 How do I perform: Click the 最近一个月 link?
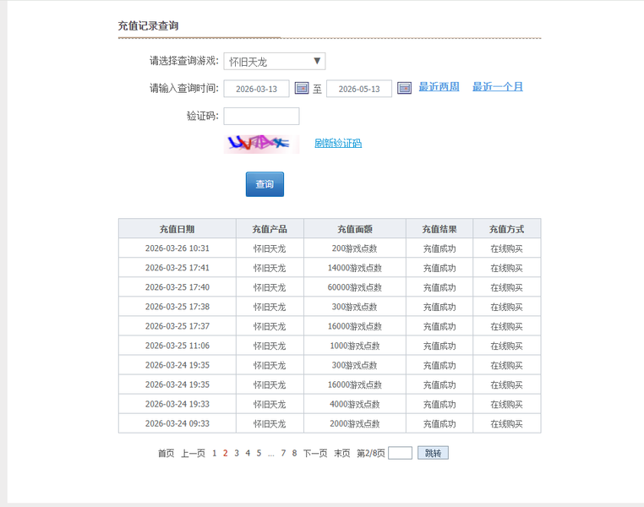pyautogui.click(x=498, y=87)
